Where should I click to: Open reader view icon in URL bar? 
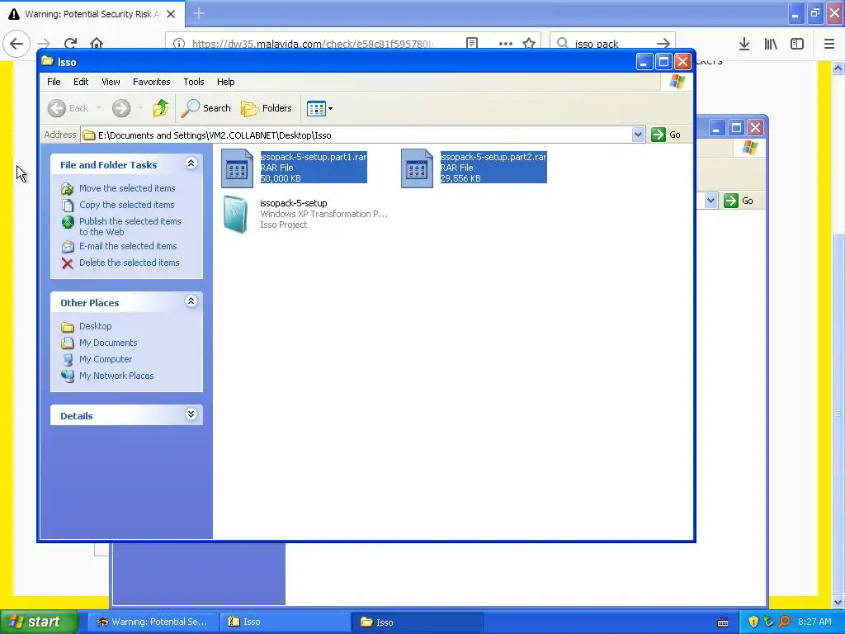pyautogui.click(x=472, y=43)
